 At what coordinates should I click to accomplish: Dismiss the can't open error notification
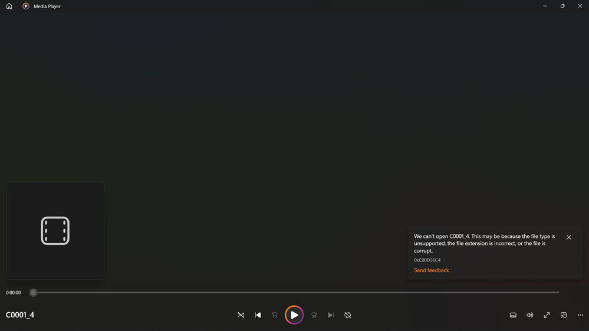(569, 237)
